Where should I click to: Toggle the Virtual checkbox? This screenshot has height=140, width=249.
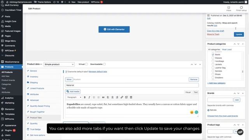86,64
